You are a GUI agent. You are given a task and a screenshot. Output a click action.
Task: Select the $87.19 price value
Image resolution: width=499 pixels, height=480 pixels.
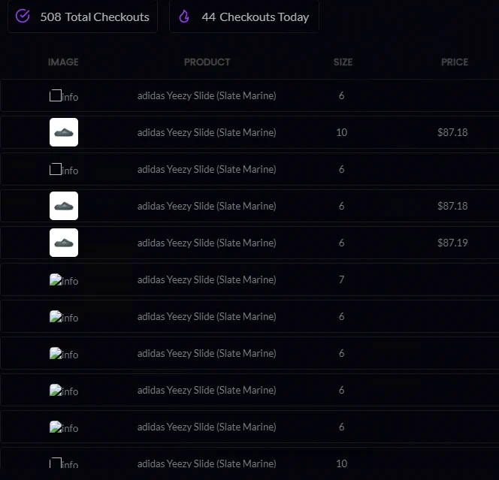pyautogui.click(x=452, y=243)
